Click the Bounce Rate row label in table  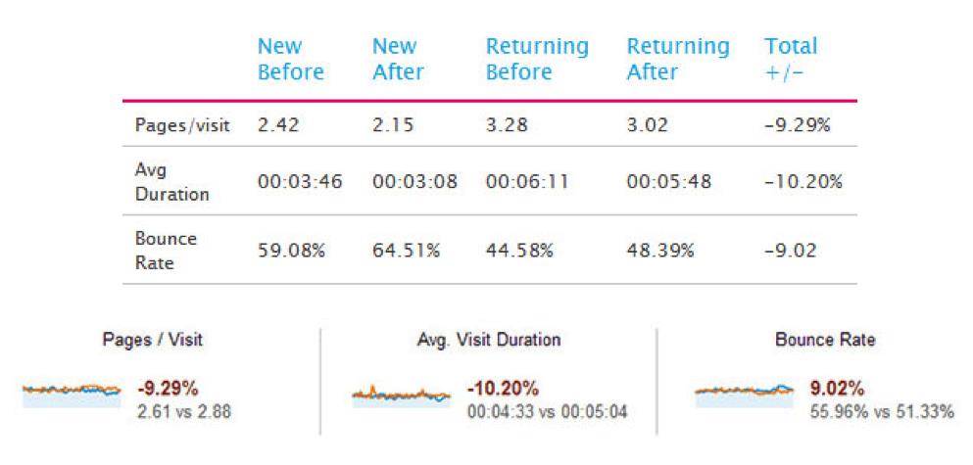point(167,250)
